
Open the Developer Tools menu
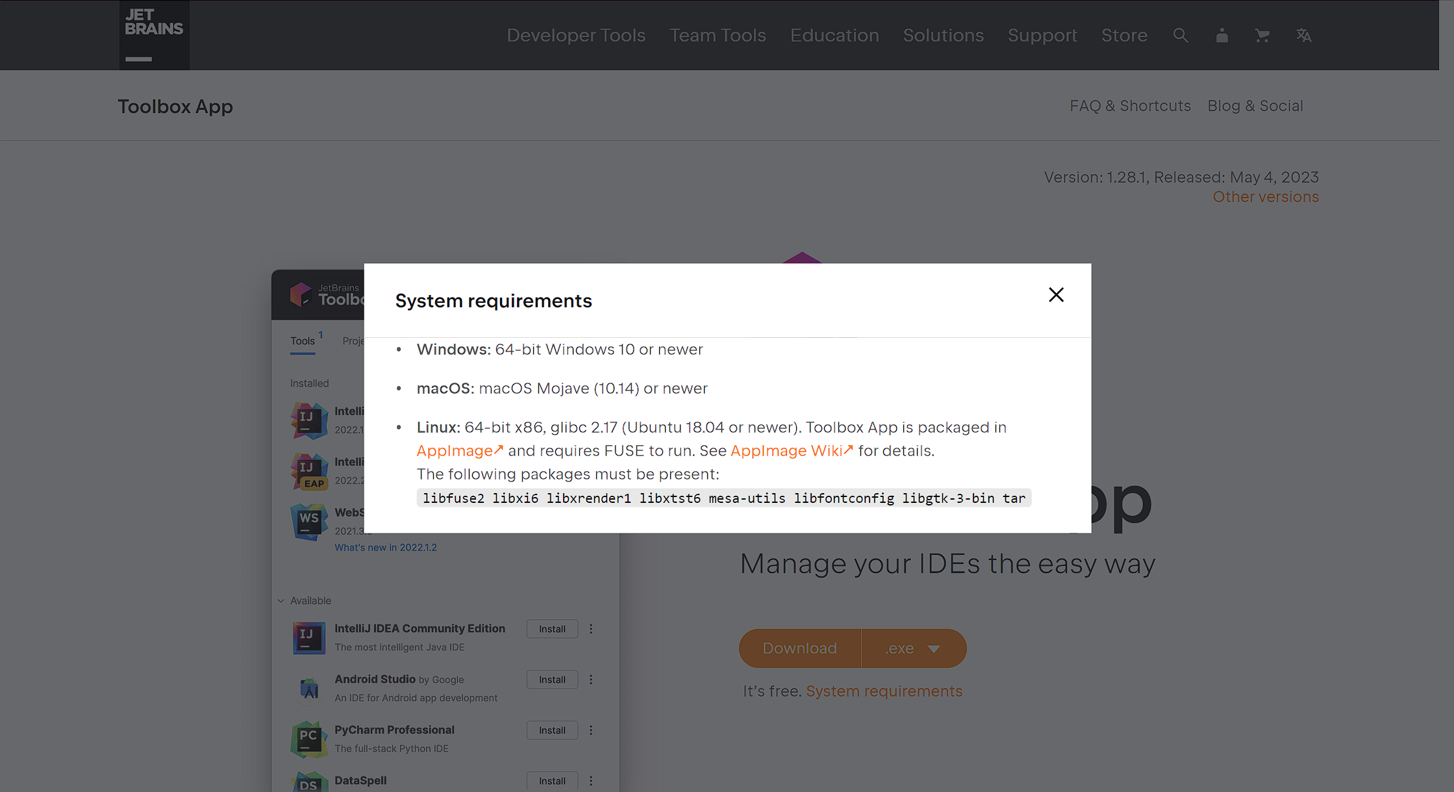pyautogui.click(x=576, y=35)
